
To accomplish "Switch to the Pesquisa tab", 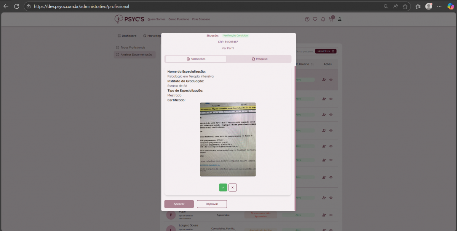I will coord(259,59).
